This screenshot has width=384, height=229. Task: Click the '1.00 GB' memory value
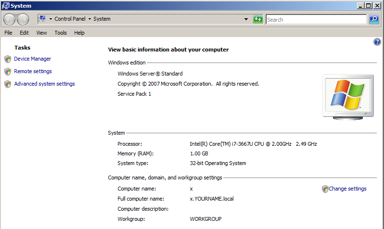199,153
